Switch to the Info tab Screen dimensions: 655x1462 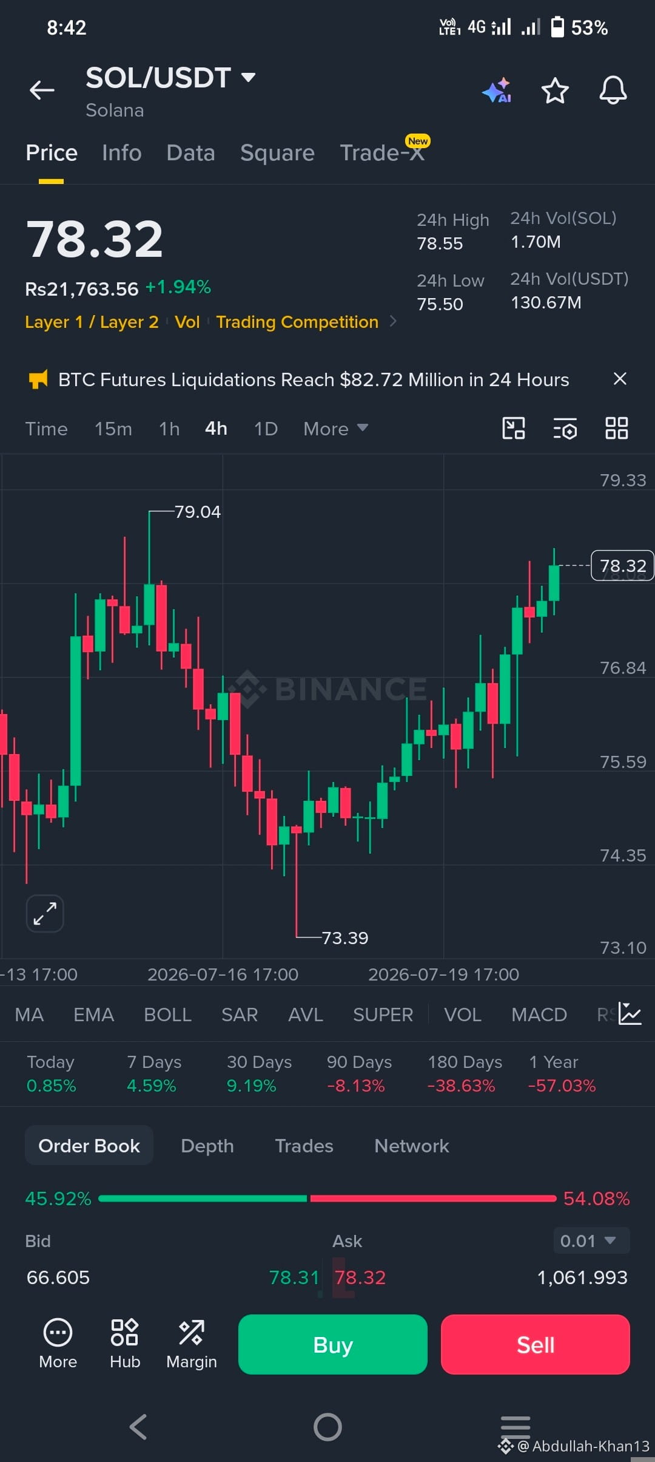pos(122,153)
